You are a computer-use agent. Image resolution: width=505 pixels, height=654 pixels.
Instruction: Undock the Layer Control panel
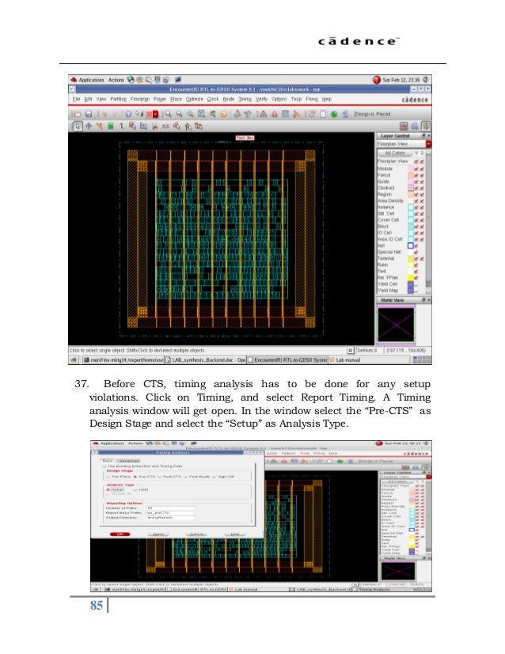(x=423, y=136)
